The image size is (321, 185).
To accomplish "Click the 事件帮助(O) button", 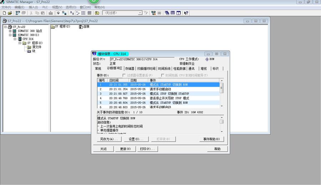I will [x=212, y=139].
